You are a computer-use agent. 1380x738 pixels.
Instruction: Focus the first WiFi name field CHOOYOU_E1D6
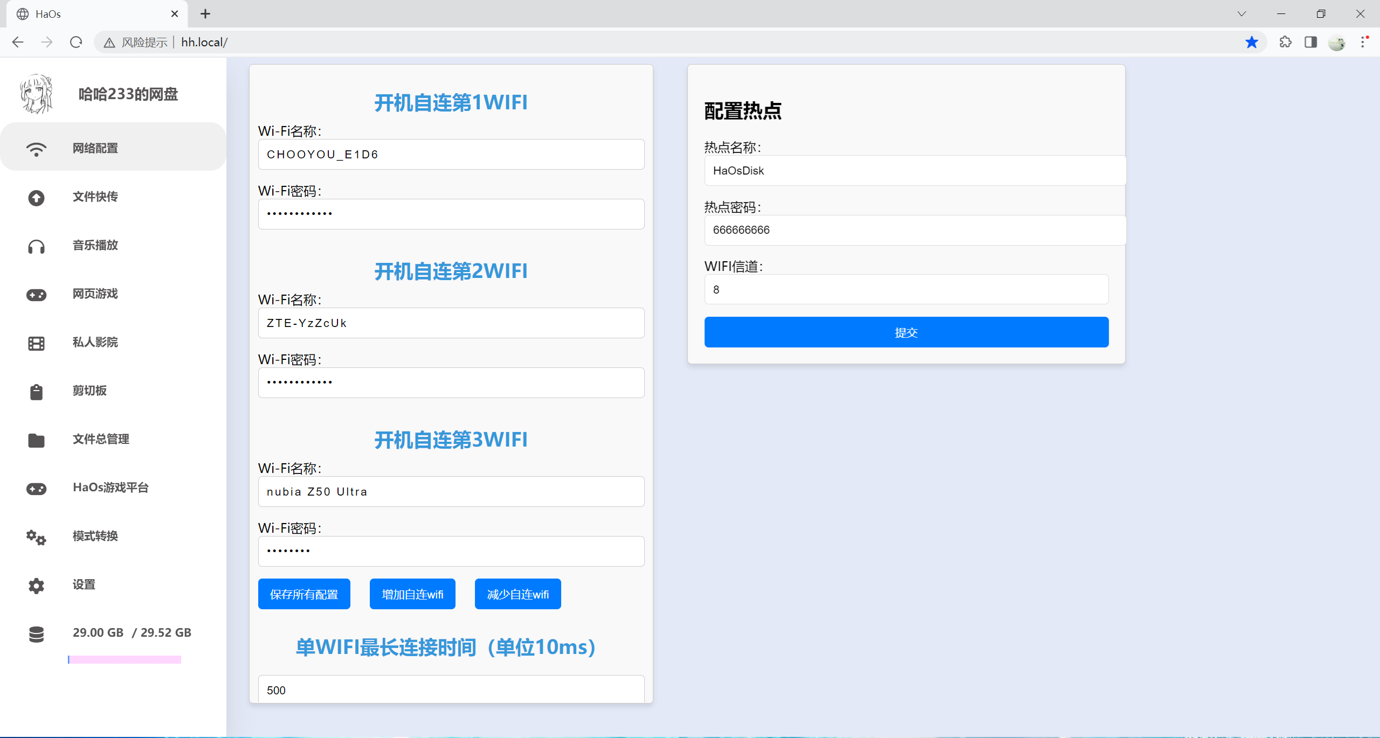click(x=451, y=155)
